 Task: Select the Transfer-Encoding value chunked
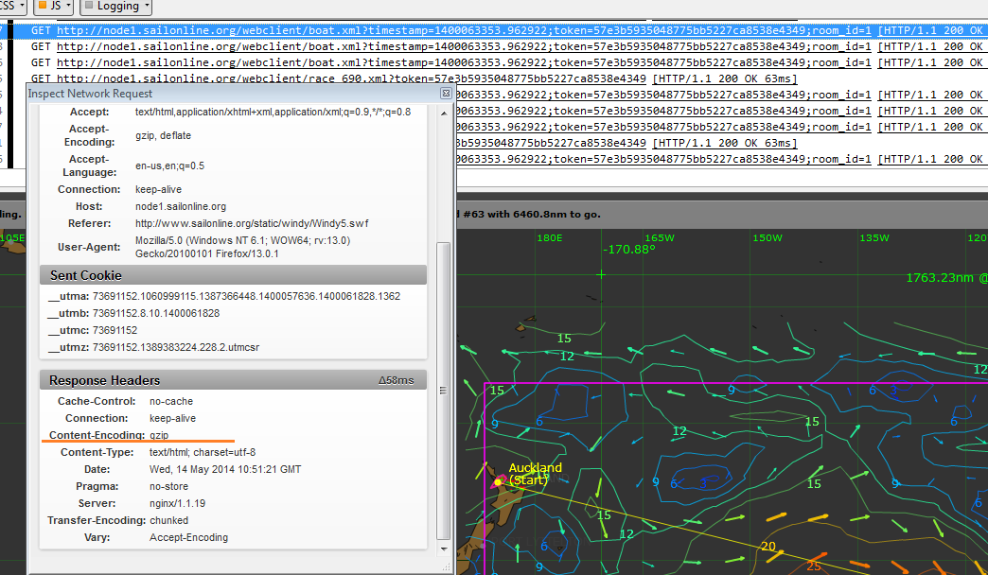(168, 520)
